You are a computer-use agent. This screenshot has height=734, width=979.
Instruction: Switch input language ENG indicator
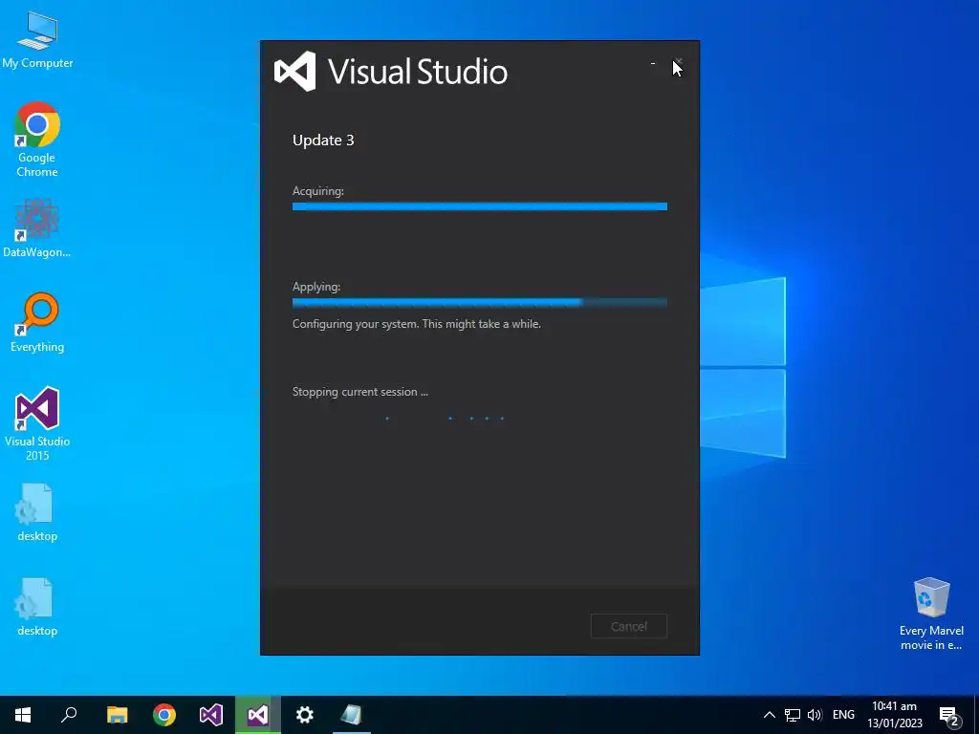(843, 715)
